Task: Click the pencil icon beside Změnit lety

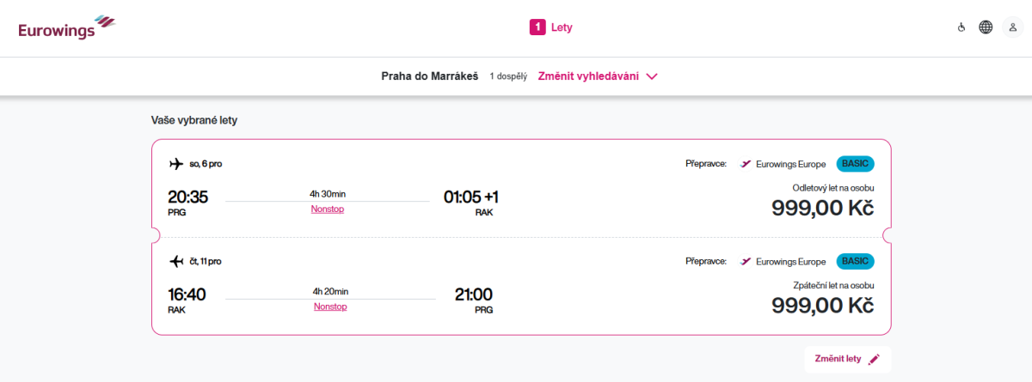Action: (875, 360)
